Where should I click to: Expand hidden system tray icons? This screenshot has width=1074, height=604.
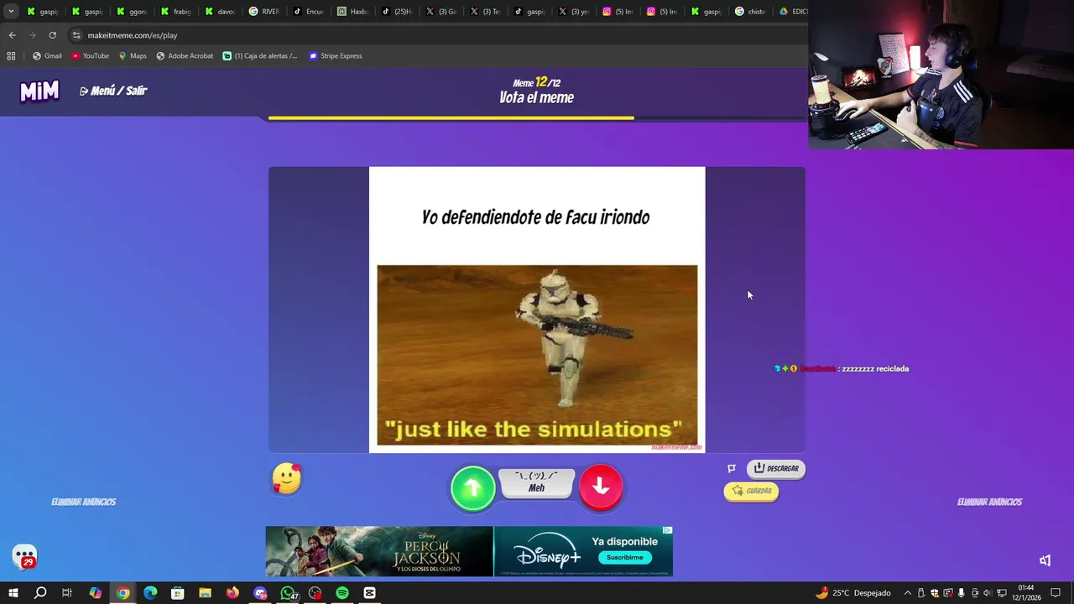(907, 593)
